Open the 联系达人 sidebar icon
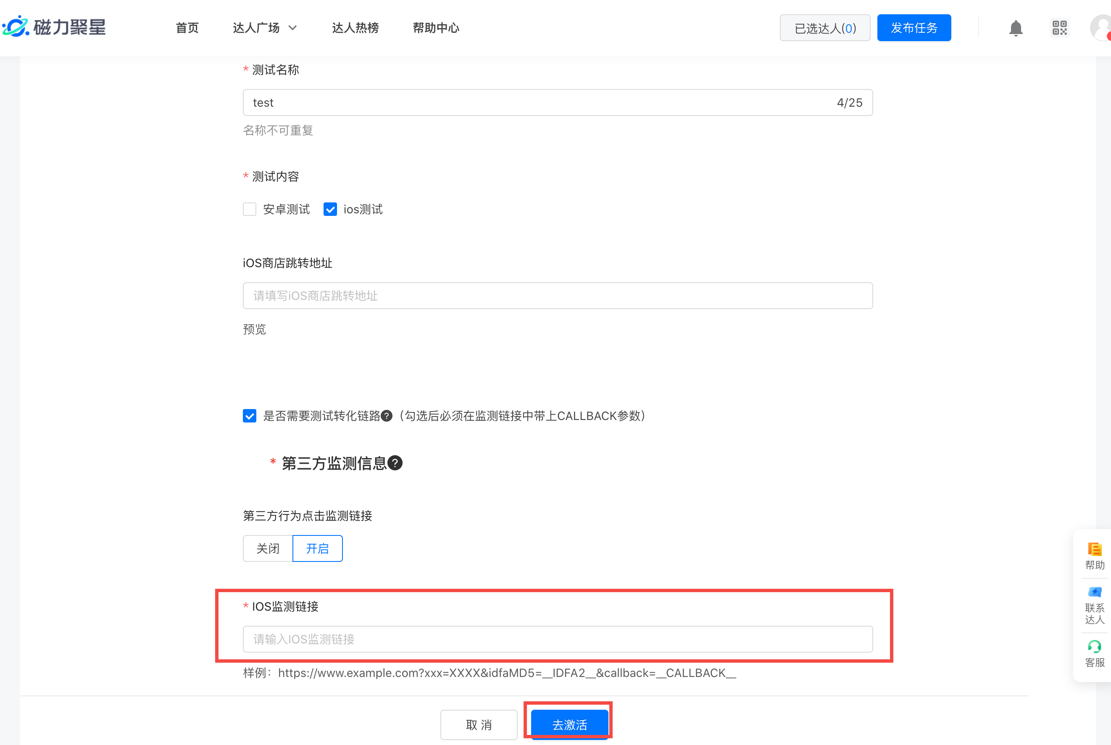This screenshot has width=1111, height=745. click(1094, 605)
